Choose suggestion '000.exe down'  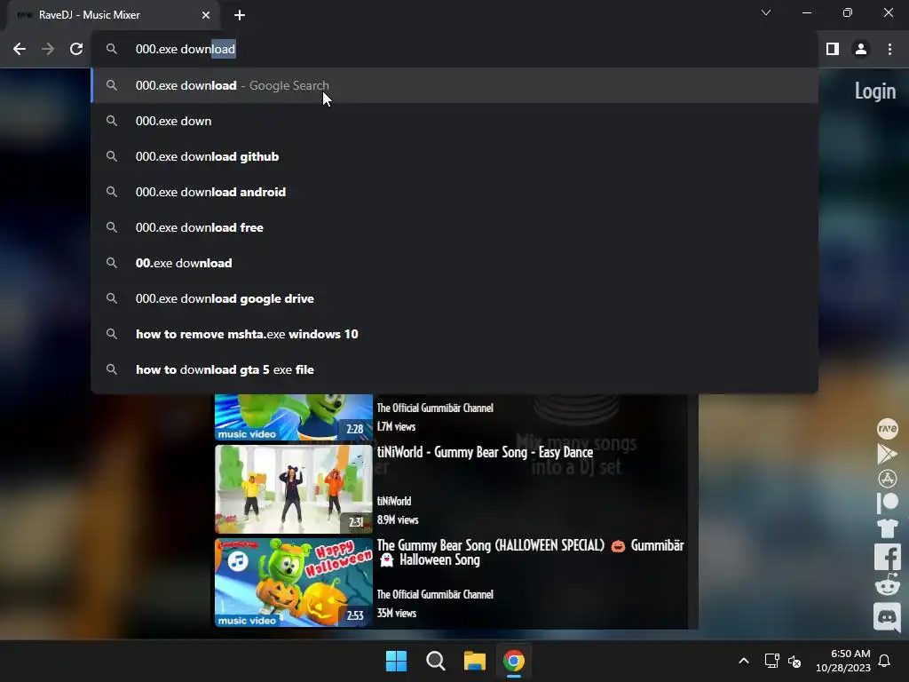coord(455,121)
